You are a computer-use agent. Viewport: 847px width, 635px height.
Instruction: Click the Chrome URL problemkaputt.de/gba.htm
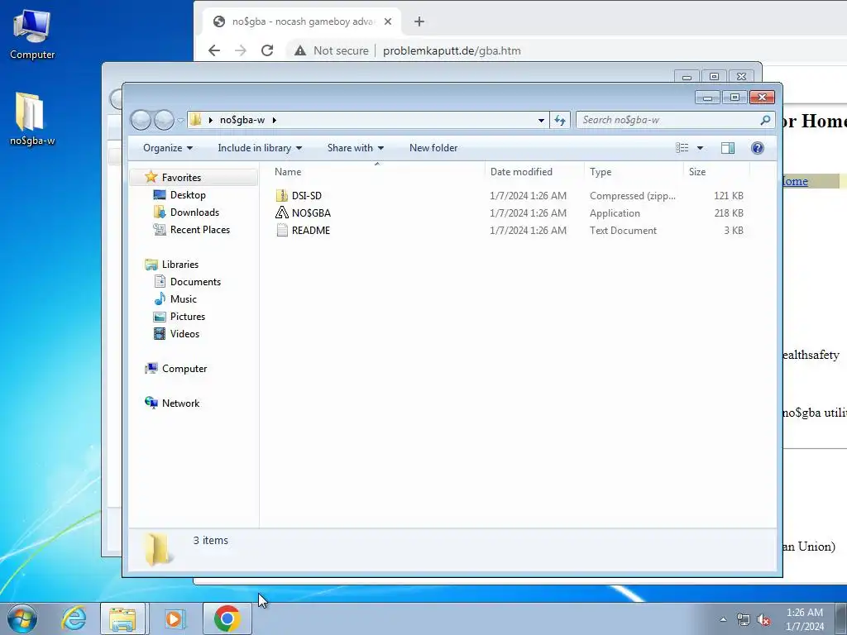pos(452,50)
